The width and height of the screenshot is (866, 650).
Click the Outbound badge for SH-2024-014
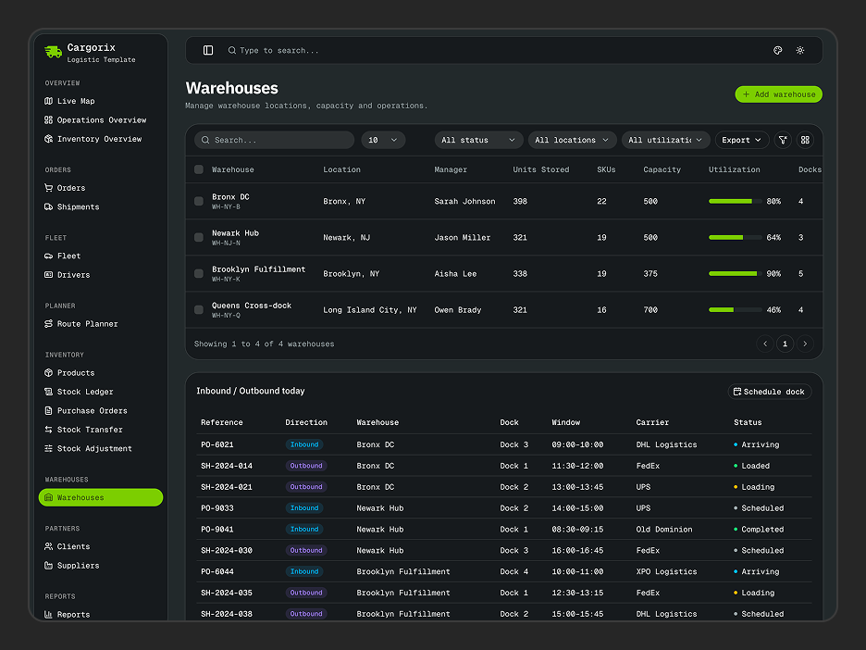[306, 466]
